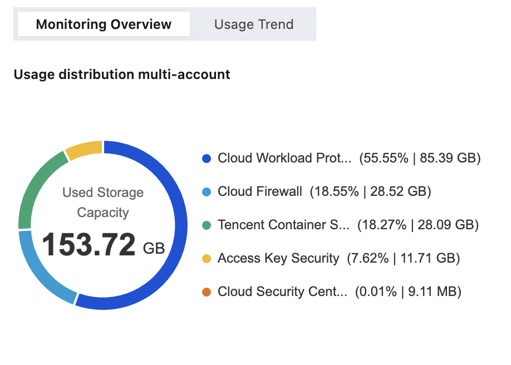Click the Usage distribution multi-account heading

[122, 75]
